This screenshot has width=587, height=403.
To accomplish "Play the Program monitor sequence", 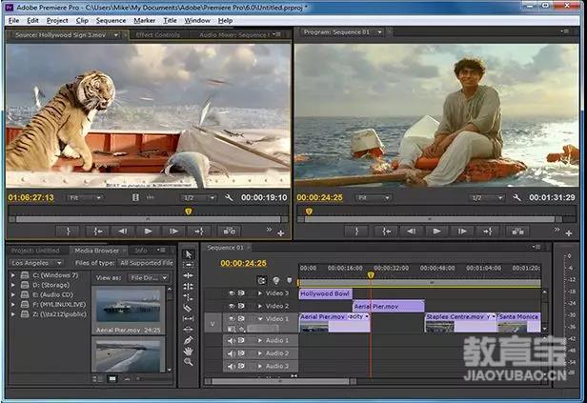I will coord(436,232).
